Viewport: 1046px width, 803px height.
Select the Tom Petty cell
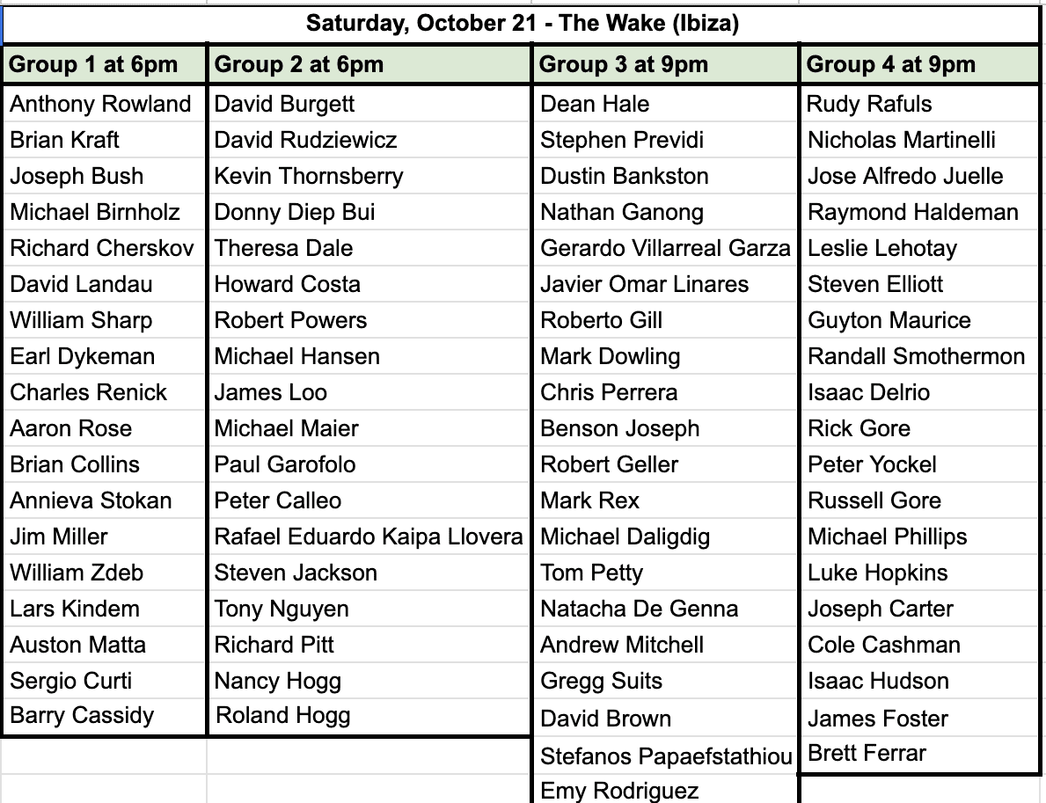[666, 573]
